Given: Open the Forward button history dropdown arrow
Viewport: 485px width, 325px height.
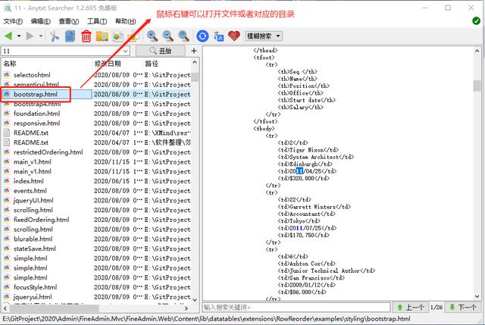Looking at the screenshot, I should tap(40, 36).
